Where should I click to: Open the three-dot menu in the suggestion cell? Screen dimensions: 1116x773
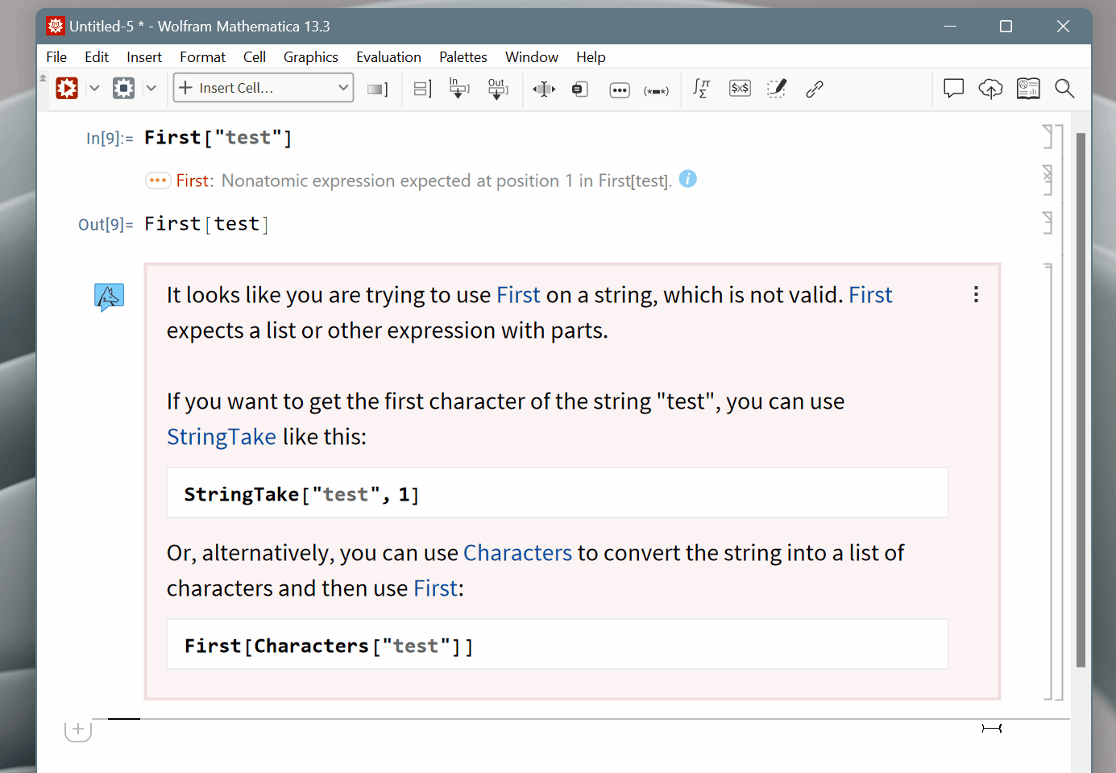click(x=976, y=295)
